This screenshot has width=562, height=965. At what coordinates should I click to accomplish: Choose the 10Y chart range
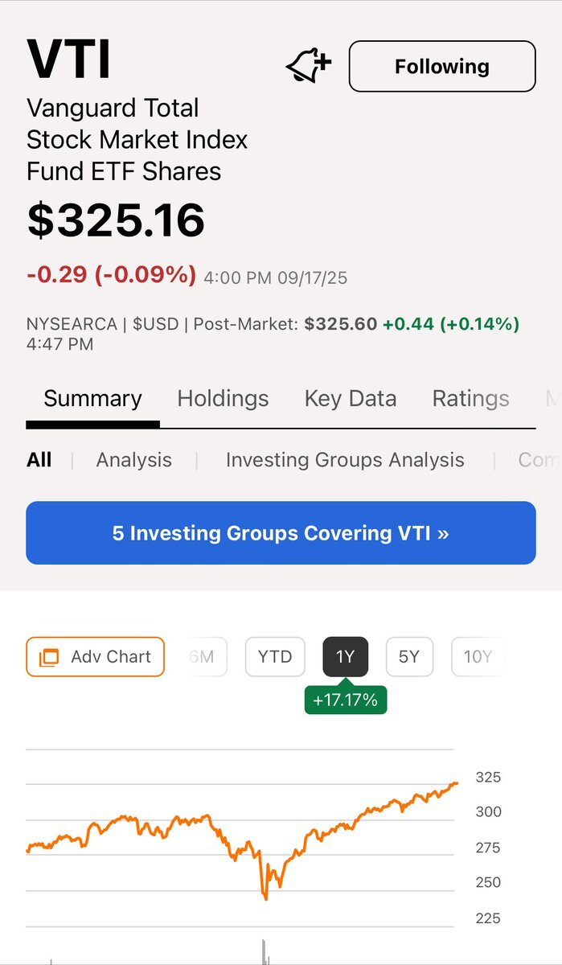tap(476, 657)
